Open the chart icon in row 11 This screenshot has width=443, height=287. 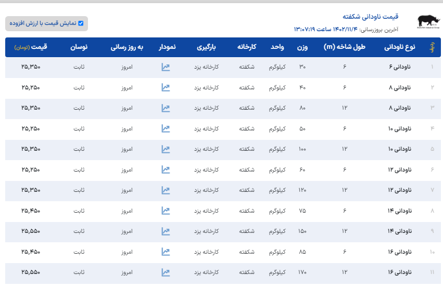pyautogui.click(x=166, y=272)
